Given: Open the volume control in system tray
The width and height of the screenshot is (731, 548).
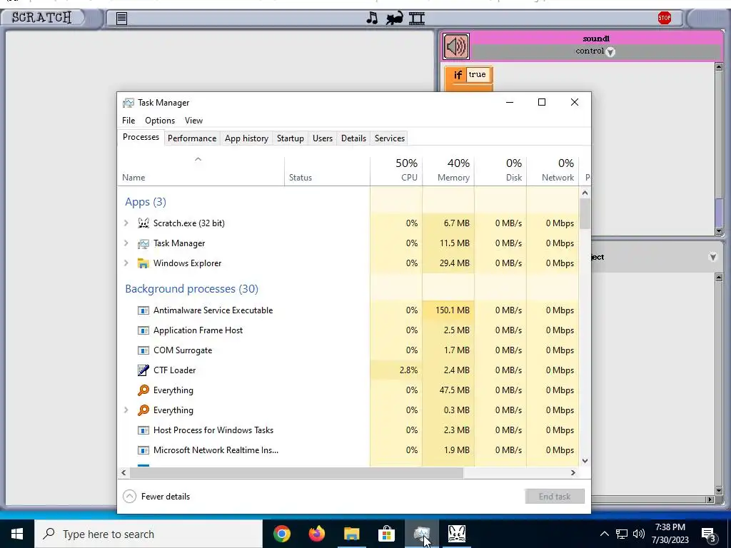Looking at the screenshot, I should [x=639, y=534].
